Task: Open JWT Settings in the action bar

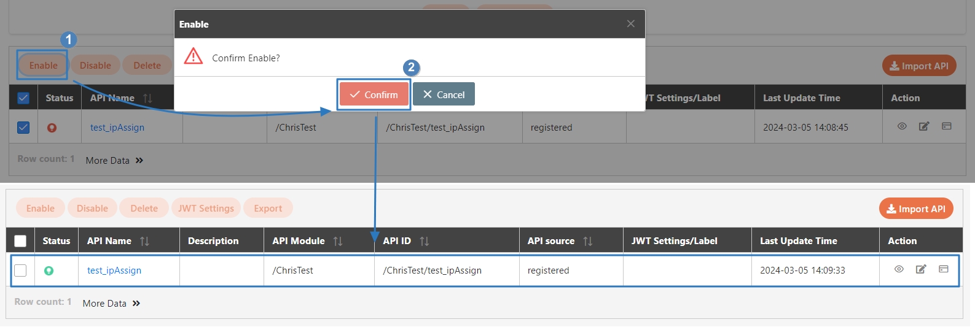Action: 206,209
